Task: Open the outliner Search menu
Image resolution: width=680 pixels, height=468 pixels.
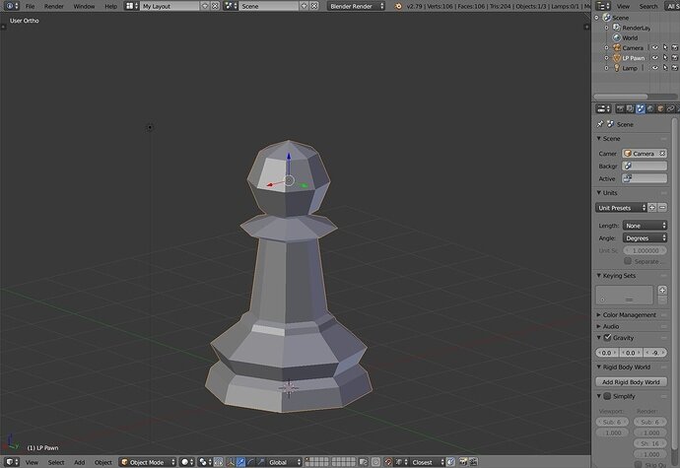Action: 648,6
